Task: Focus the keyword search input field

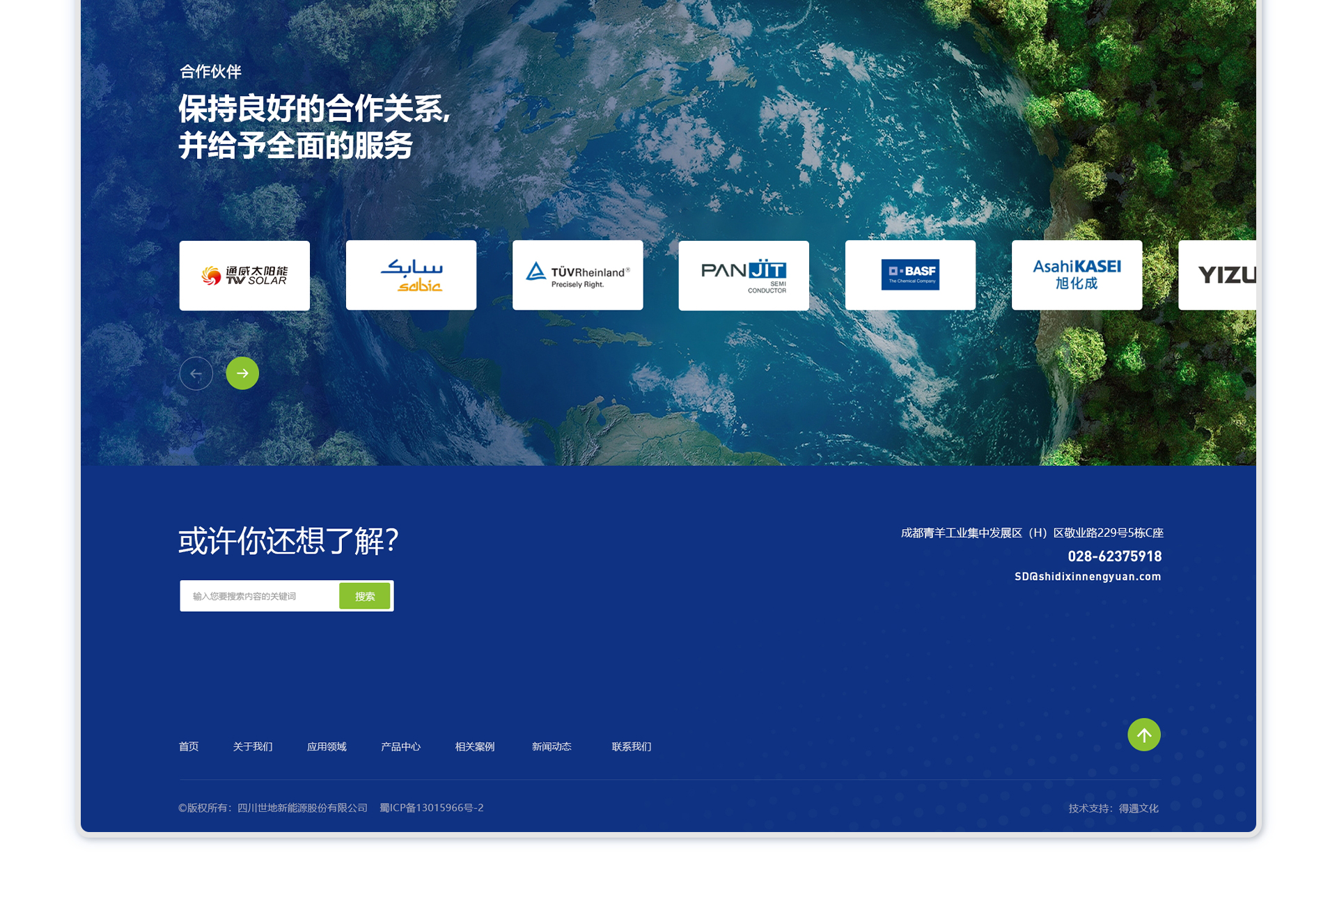Action: [x=260, y=596]
